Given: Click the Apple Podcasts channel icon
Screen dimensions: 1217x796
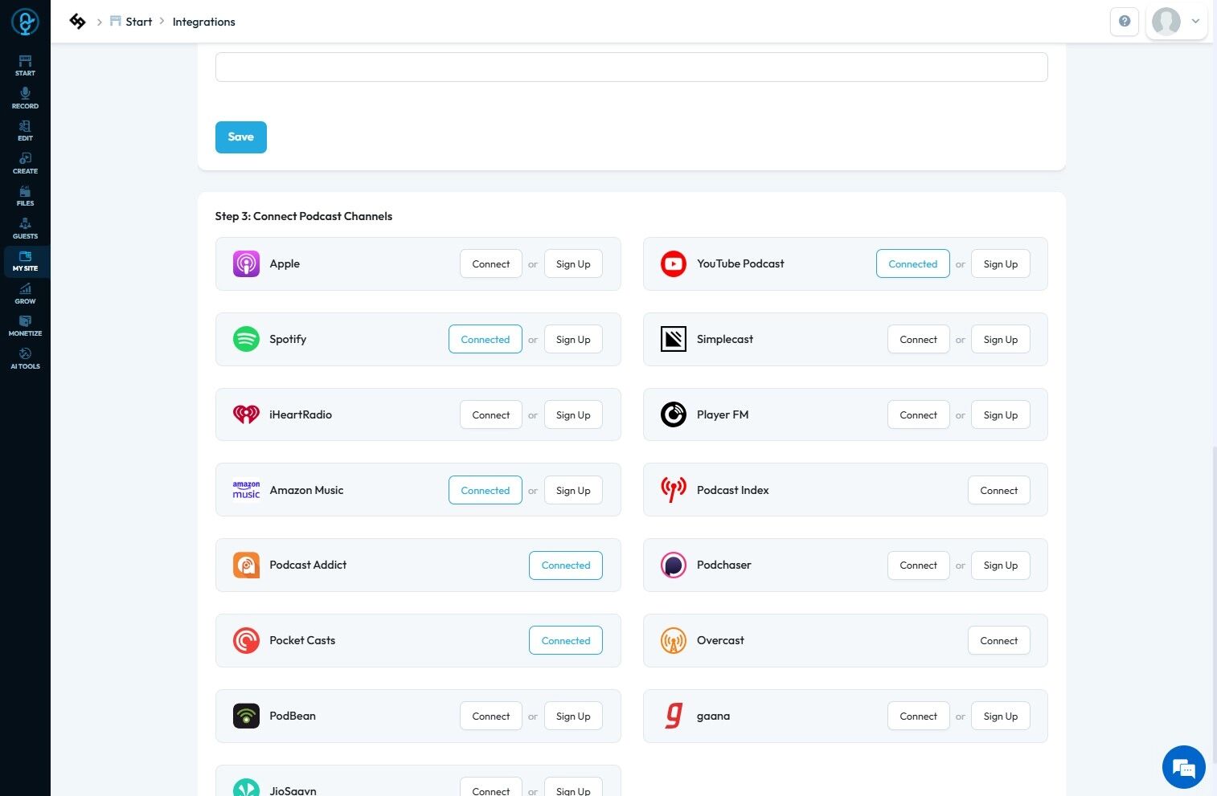Looking at the screenshot, I should (246, 263).
